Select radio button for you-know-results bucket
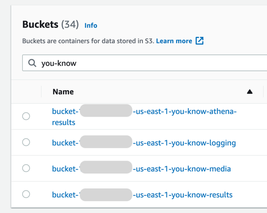This screenshot has height=213, width=267. (x=26, y=194)
